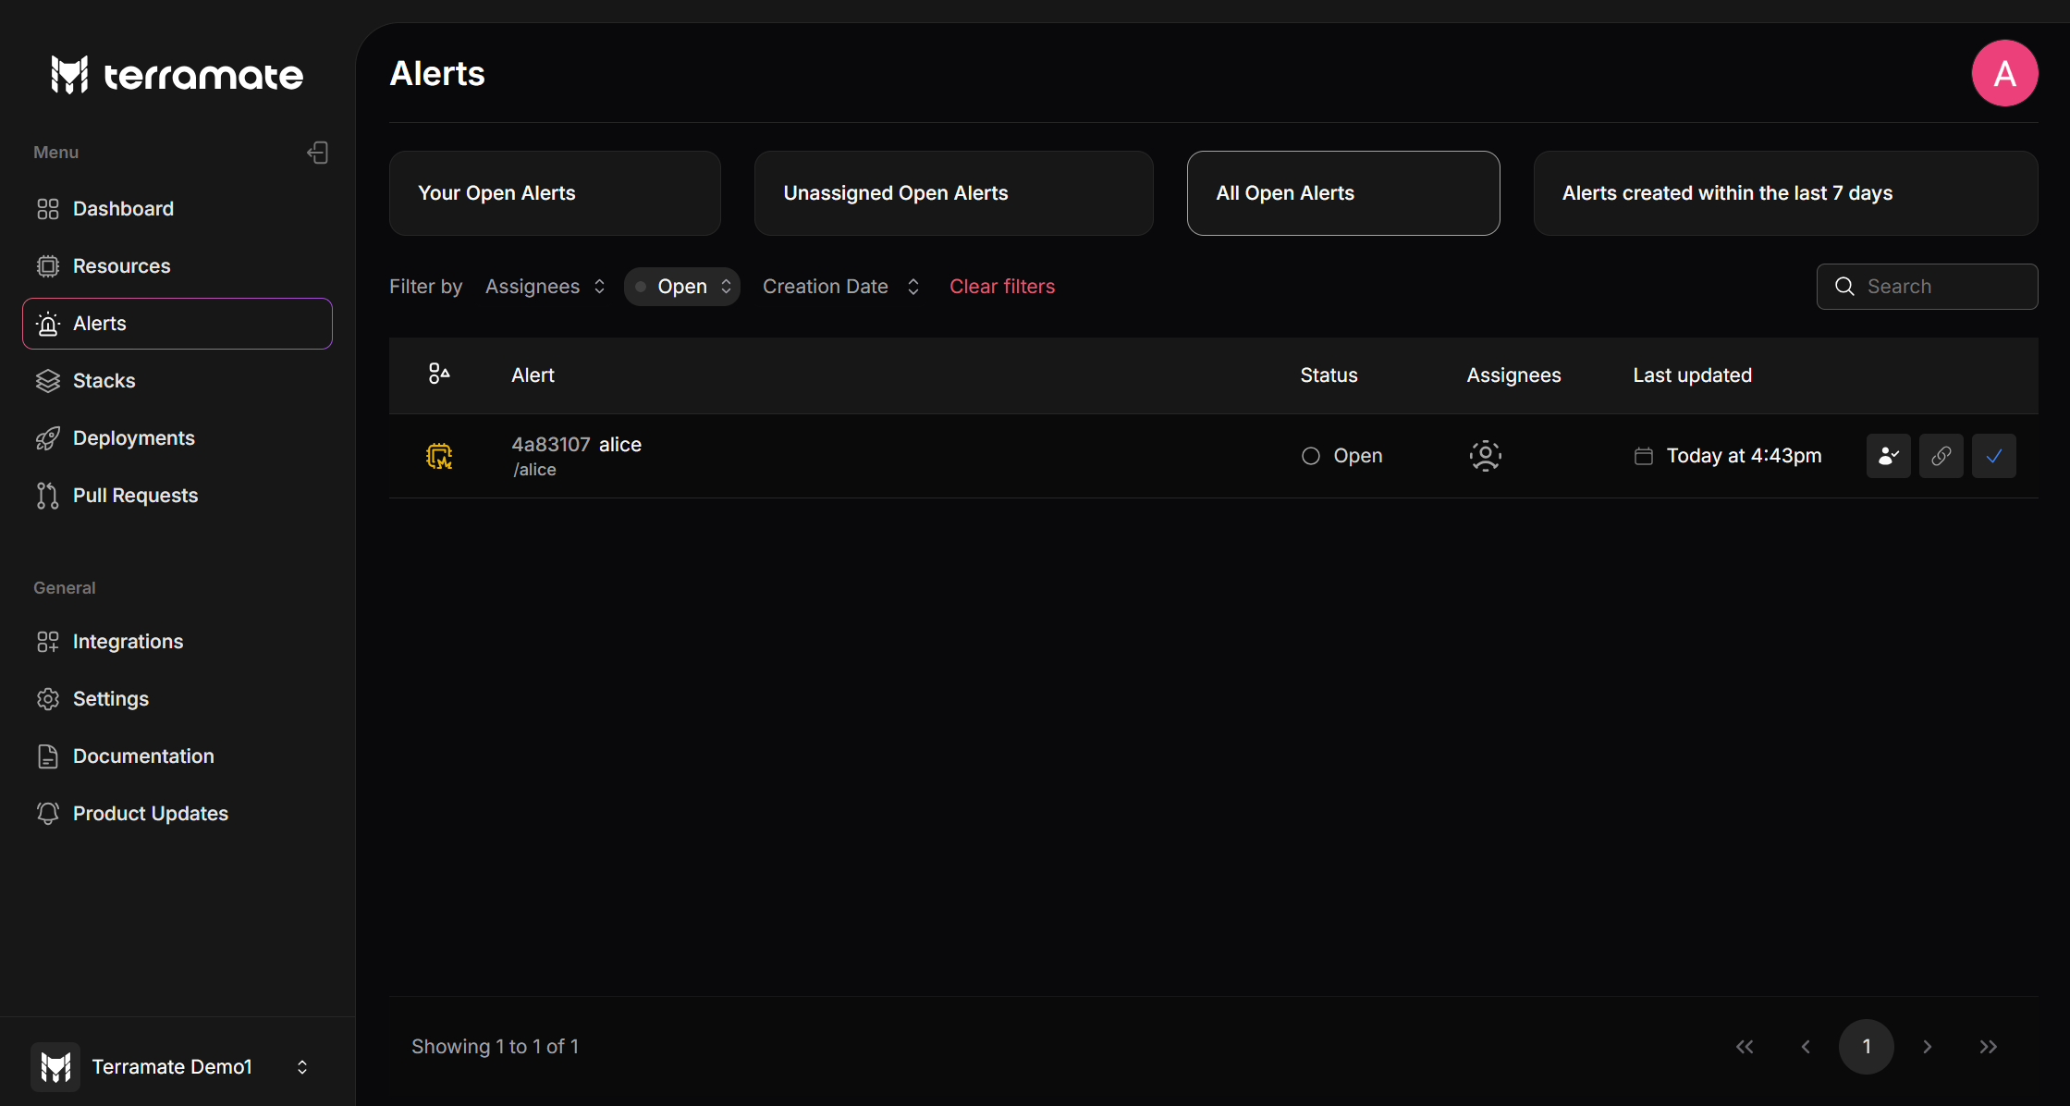This screenshot has width=2070, height=1106.
Task: Click the unassigned assignee icon on the alert
Action: pyautogui.click(x=1485, y=456)
